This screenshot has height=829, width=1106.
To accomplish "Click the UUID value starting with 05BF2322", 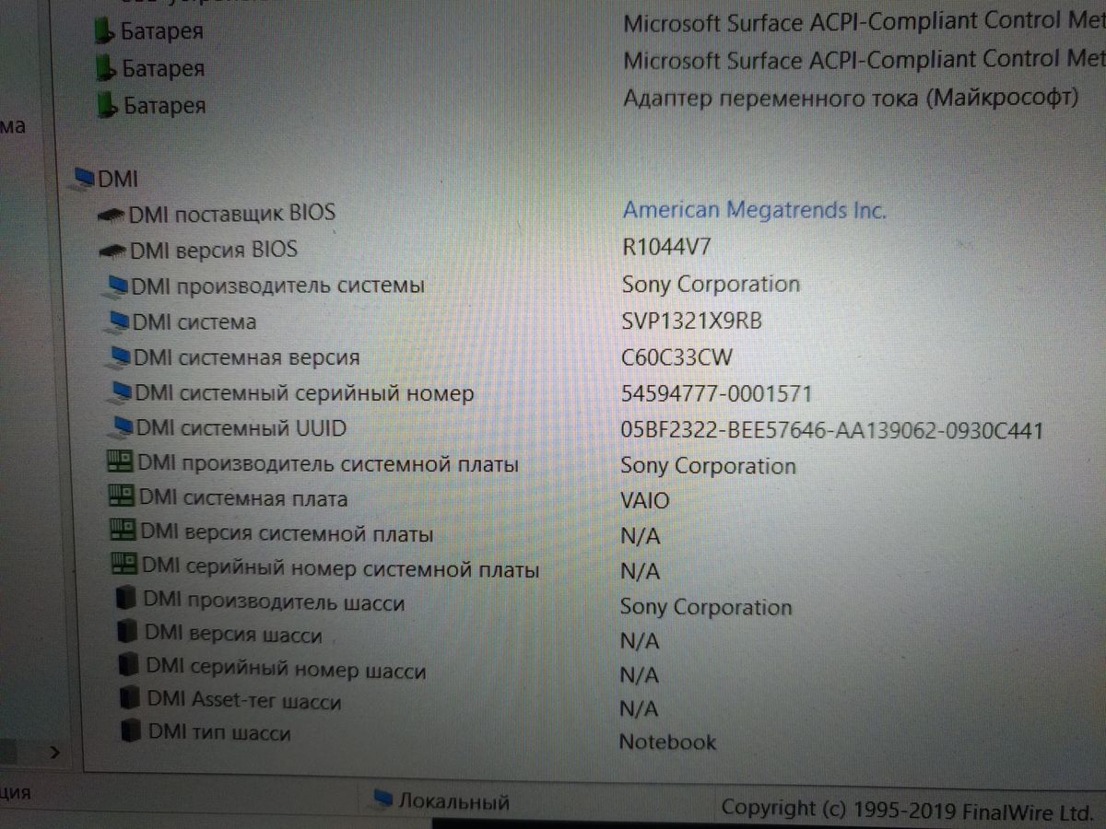I will 831,430.
